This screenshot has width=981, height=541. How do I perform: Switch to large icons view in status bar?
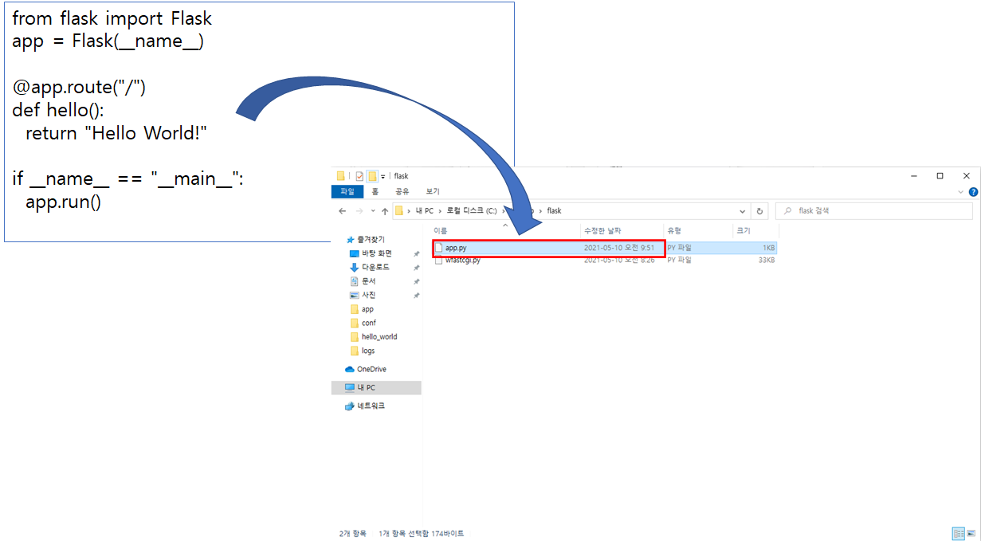[971, 533]
